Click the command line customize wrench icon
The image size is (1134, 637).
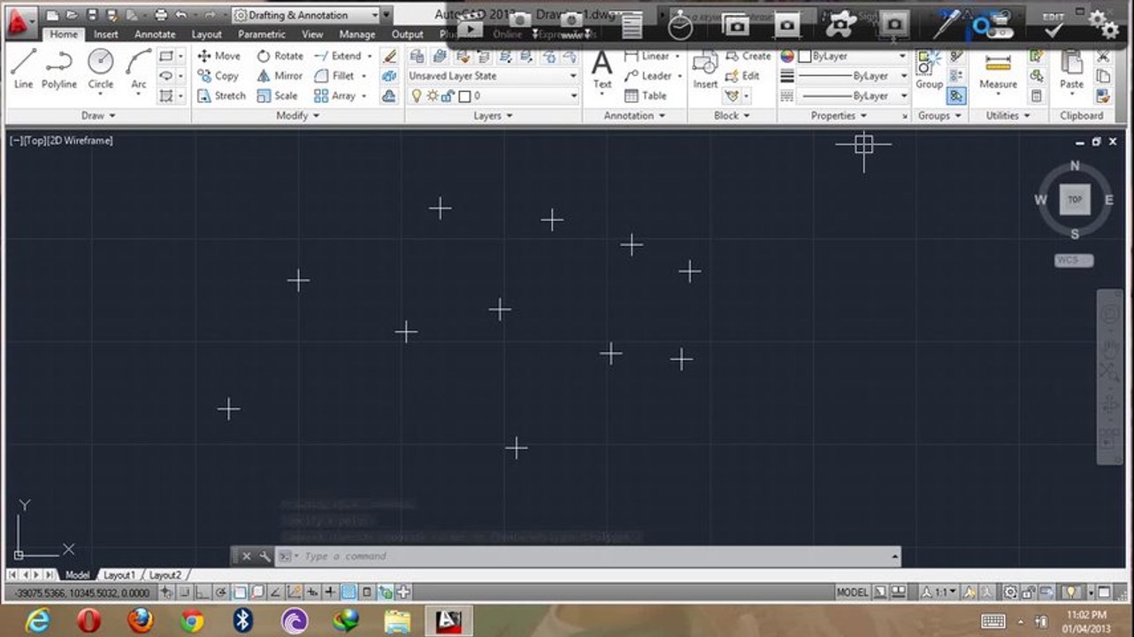[x=264, y=556]
